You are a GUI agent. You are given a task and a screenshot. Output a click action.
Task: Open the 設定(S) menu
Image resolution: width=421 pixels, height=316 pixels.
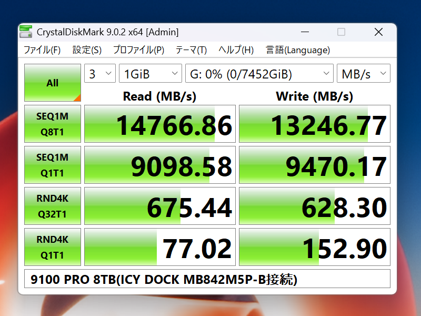pos(86,50)
